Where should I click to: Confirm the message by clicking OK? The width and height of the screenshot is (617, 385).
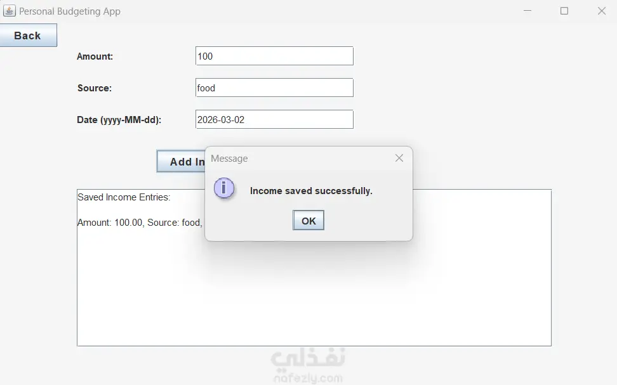tap(308, 221)
